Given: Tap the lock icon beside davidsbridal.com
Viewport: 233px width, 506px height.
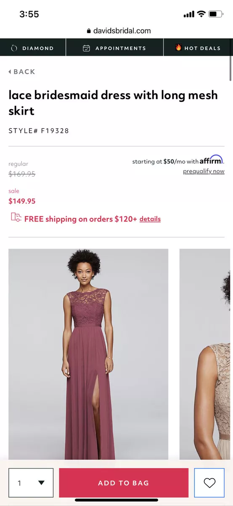Looking at the screenshot, I should coord(89,31).
